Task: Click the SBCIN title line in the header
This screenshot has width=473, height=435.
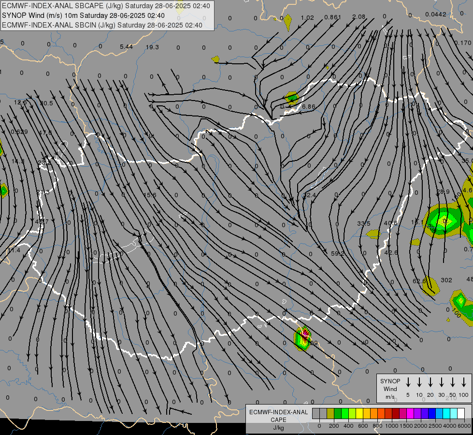Action: point(102,25)
